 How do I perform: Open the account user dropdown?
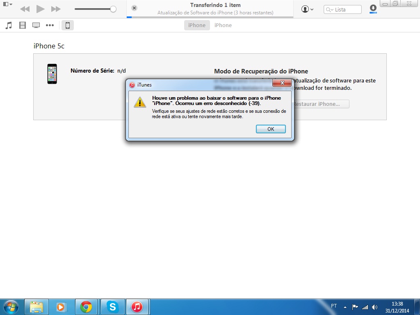tap(307, 9)
